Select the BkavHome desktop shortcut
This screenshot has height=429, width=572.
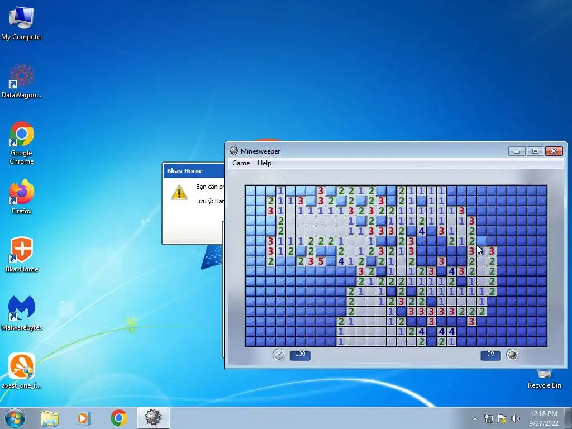click(x=22, y=255)
